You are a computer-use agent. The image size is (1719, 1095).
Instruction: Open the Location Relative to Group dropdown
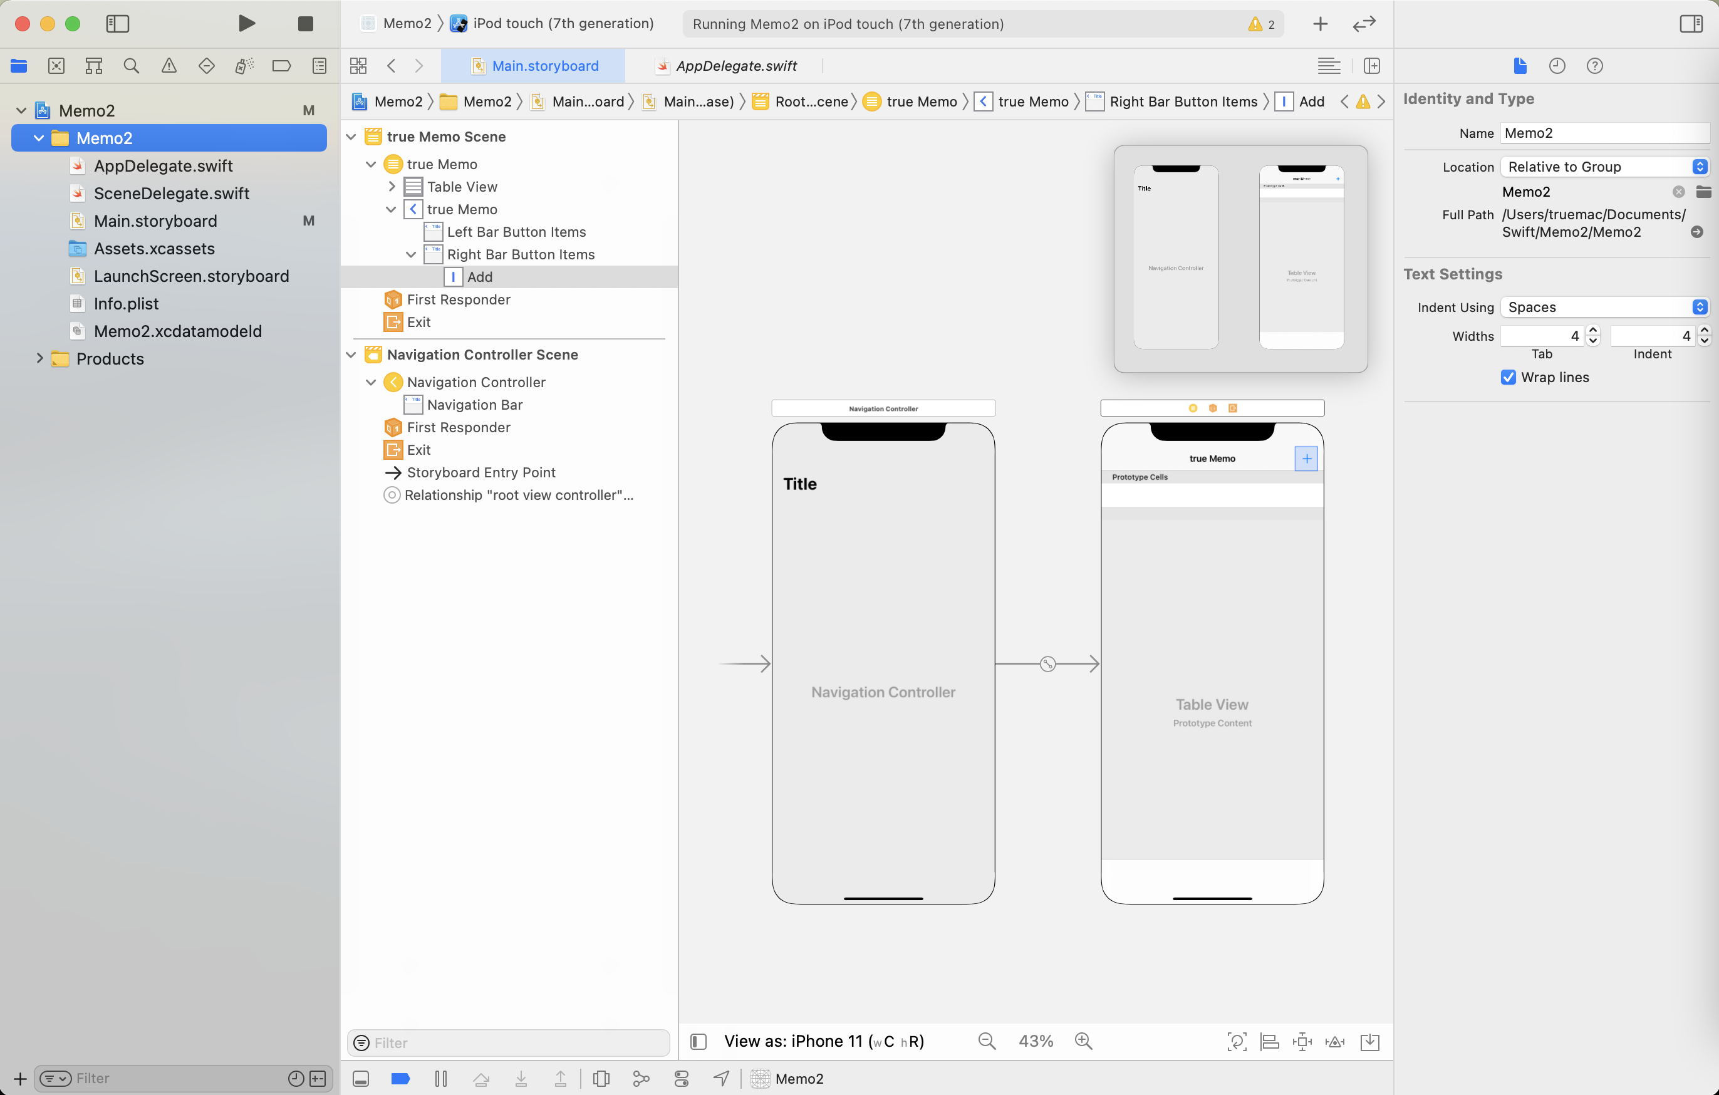[1603, 167]
